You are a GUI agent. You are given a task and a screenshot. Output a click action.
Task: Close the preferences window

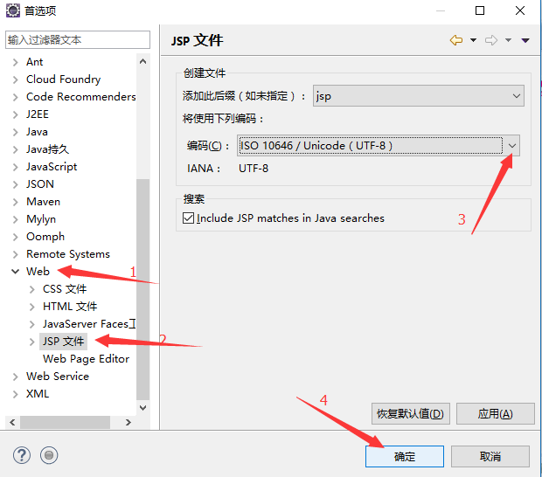(520, 10)
